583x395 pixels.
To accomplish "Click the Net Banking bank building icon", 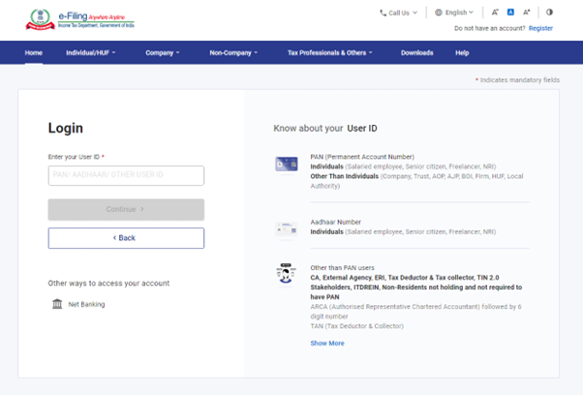I will point(57,304).
